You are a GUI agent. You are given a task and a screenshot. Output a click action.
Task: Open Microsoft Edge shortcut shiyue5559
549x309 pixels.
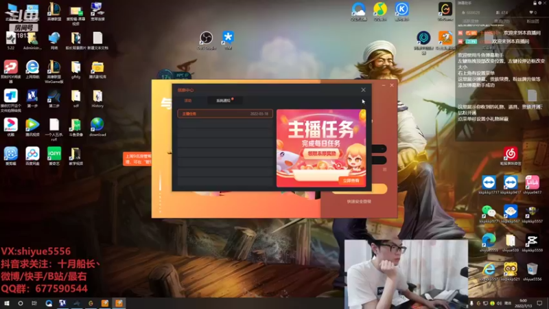[489, 242]
